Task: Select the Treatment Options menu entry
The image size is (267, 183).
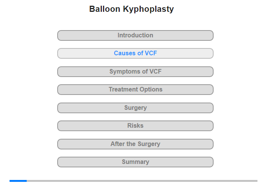Action: 135,90
